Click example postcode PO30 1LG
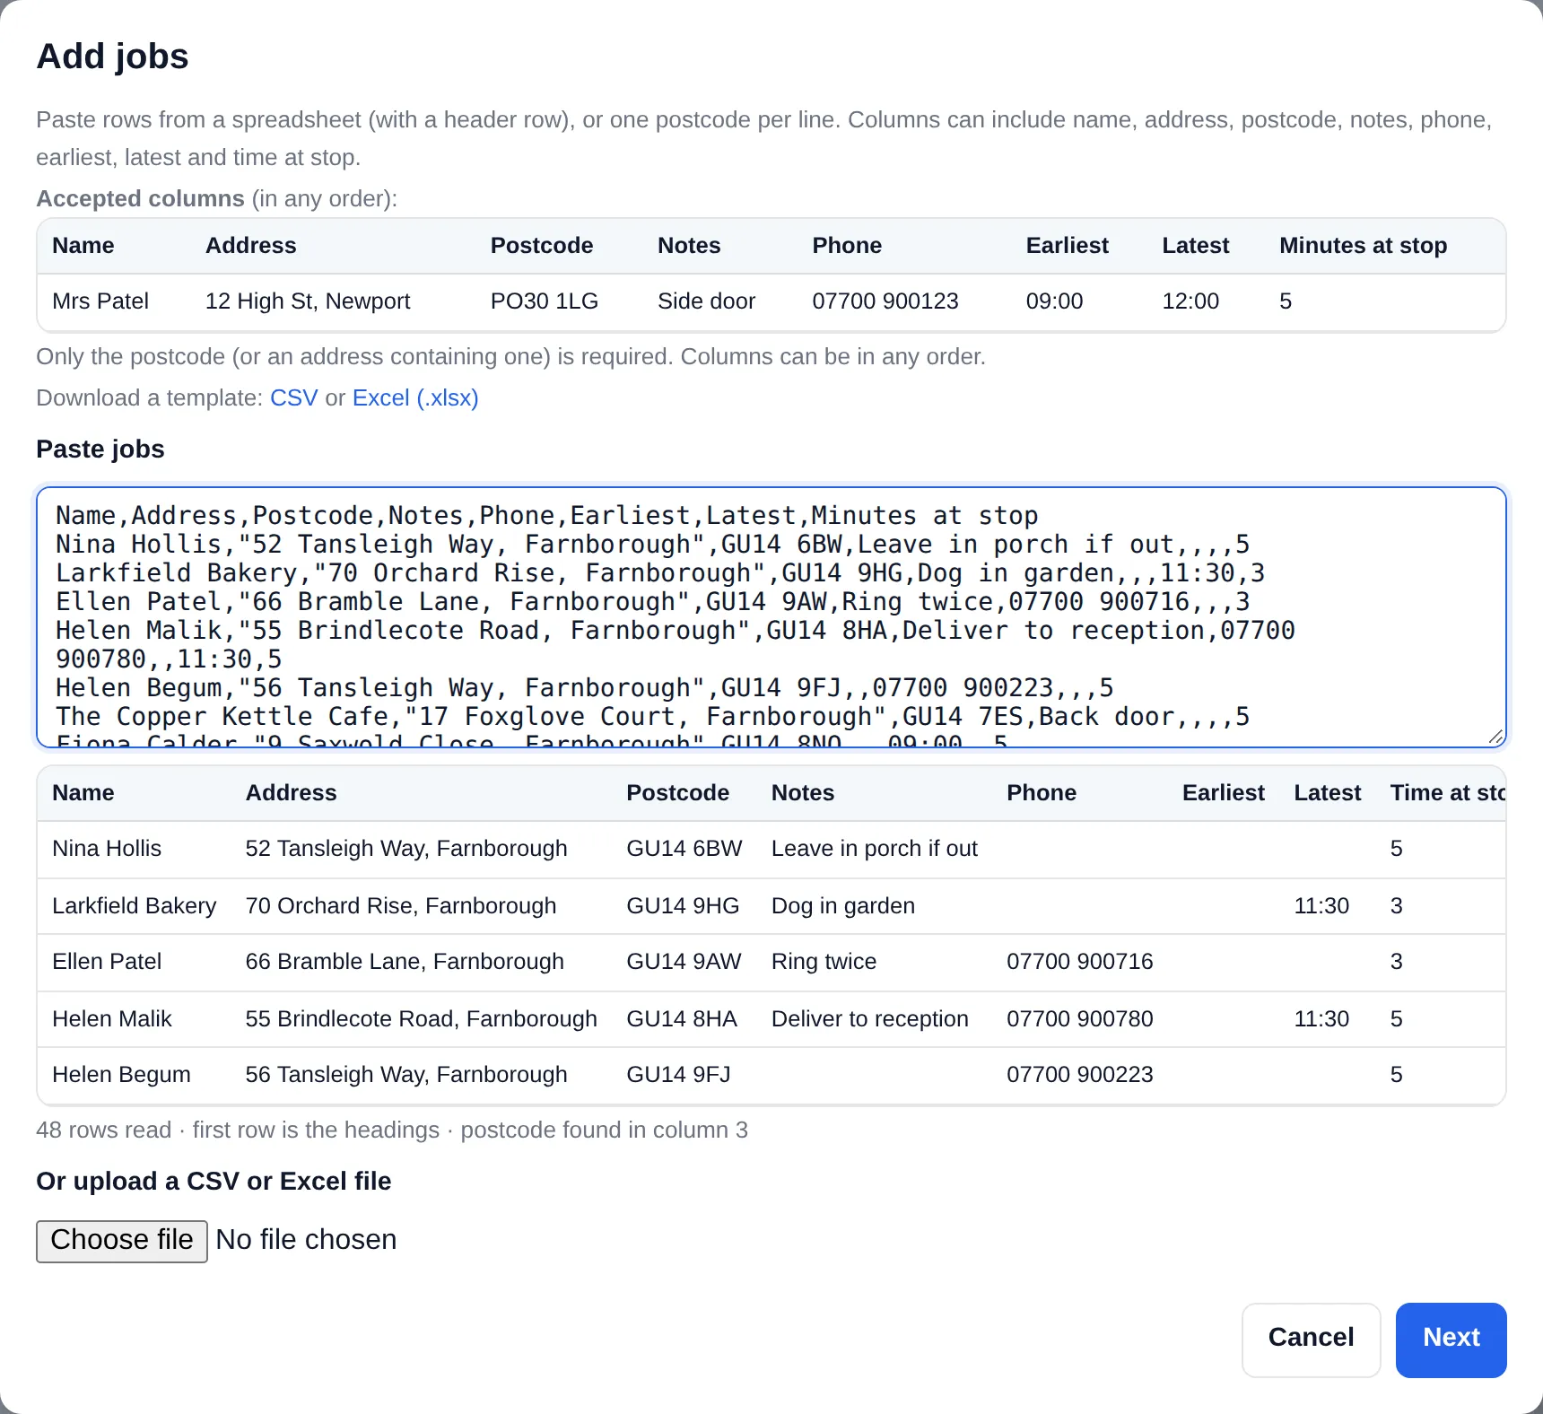This screenshot has width=1543, height=1414. click(x=545, y=301)
